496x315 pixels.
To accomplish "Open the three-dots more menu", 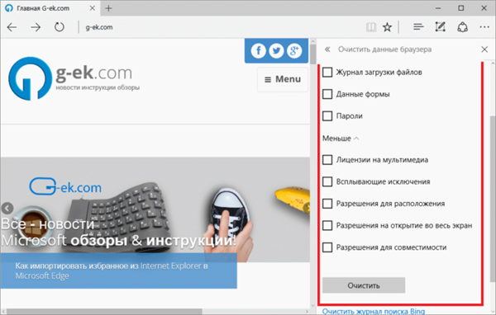I will 484,27.
